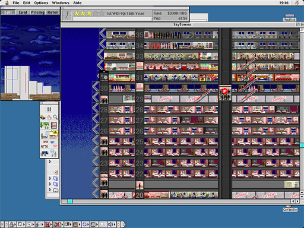The width and height of the screenshot is (304, 228).
Task: Open the Options menu
Action: point(41,3)
